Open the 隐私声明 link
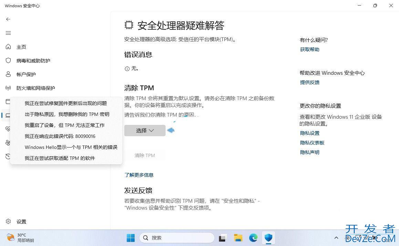The width and height of the screenshot is (399, 246). point(309,152)
